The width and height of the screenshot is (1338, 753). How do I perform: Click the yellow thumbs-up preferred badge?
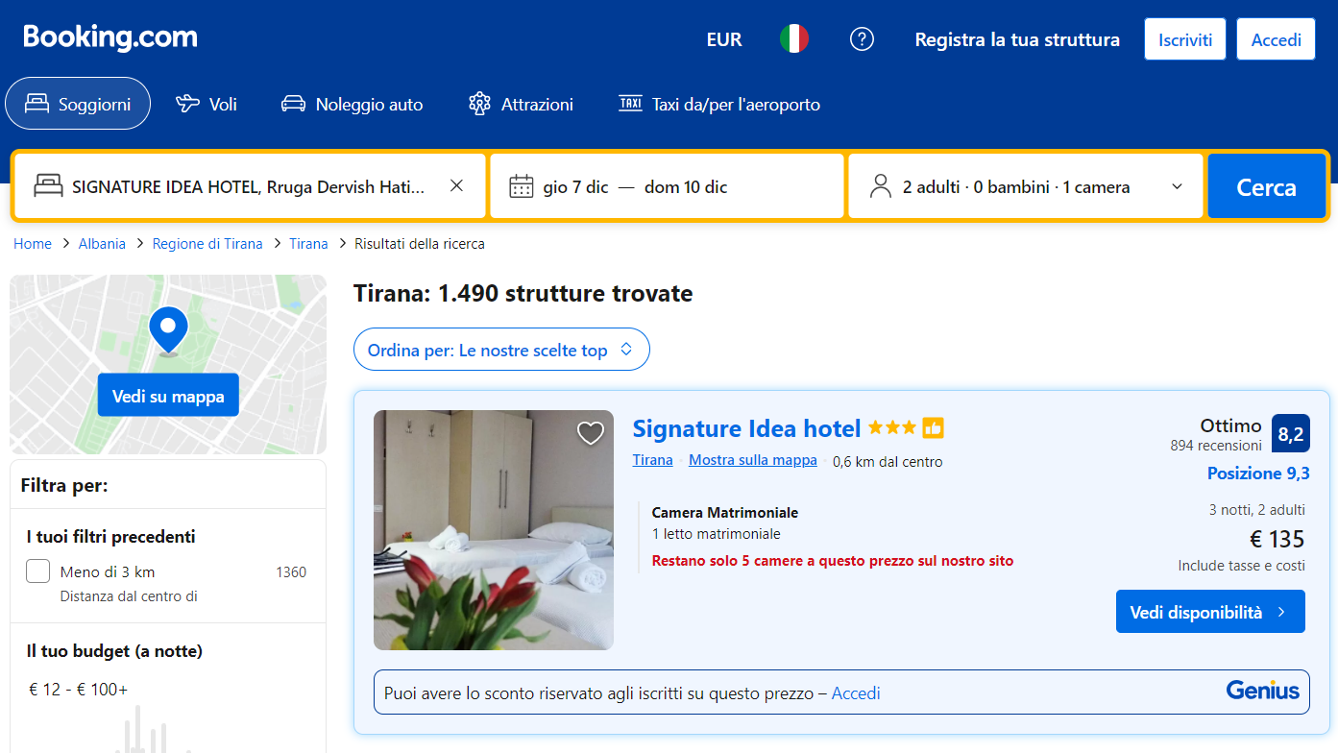pos(933,428)
